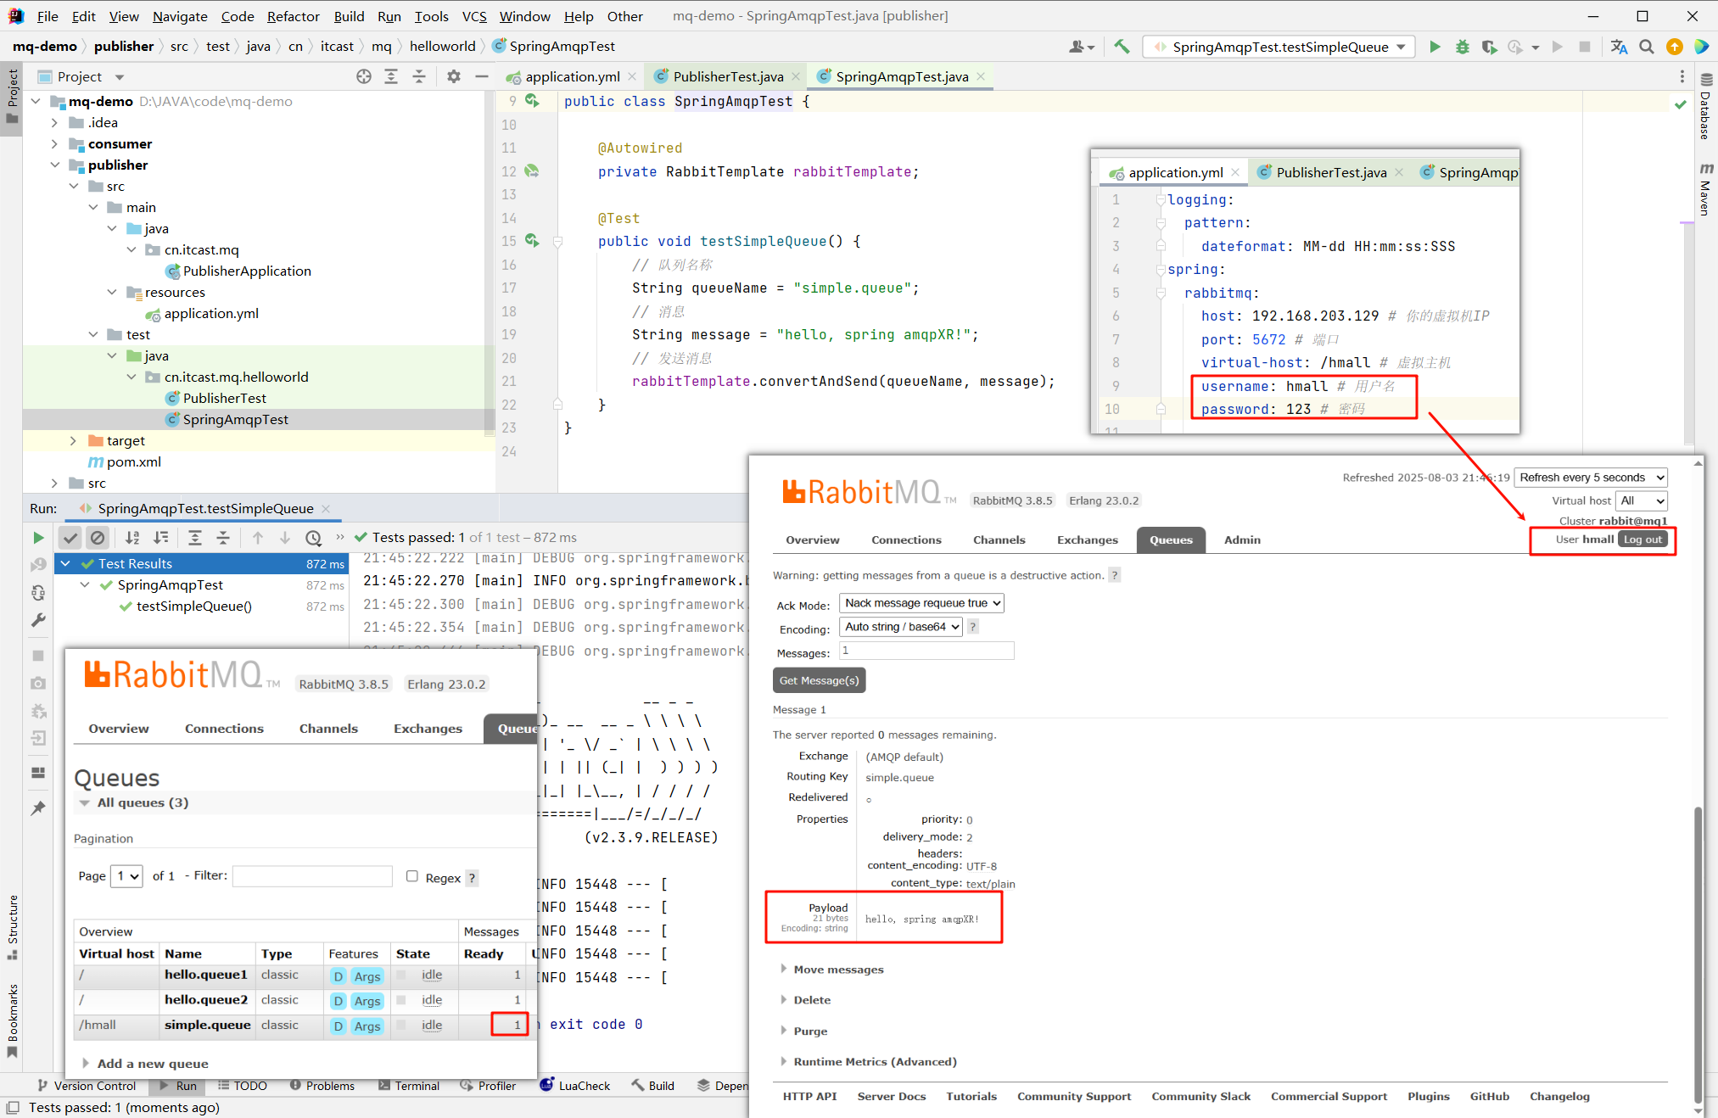Viewport: 1718px width, 1118px height.
Task: Open the Refactor menu
Action: [x=294, y=16]
